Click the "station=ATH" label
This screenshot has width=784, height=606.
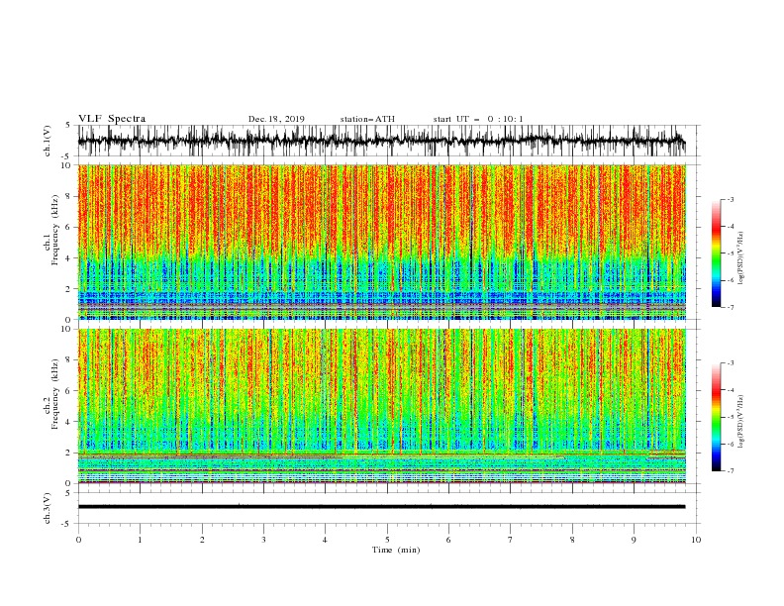pyautogui.click(x=367, y=119)
